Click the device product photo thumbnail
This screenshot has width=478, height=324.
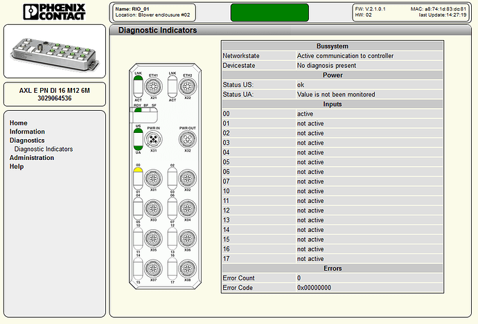tap(55, 55)
